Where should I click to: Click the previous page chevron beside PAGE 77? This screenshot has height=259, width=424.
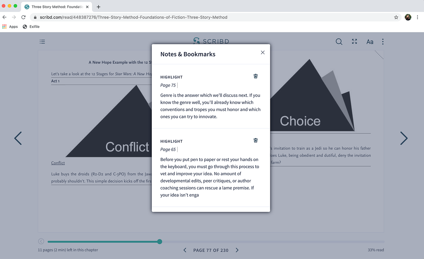pos(185,250)
